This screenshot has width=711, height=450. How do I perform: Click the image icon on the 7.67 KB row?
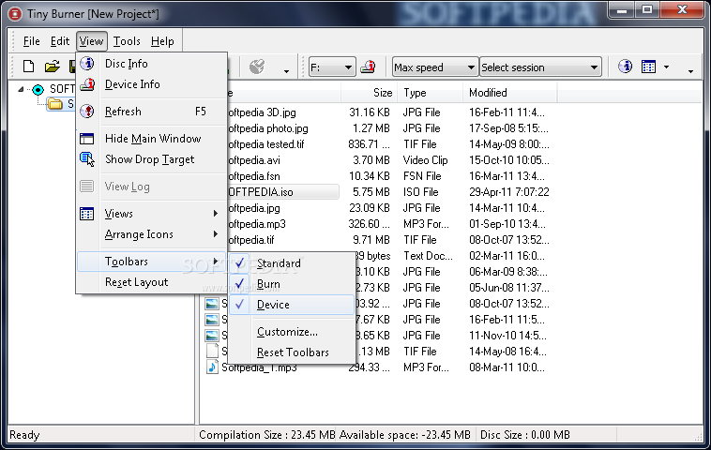coord(212,320)
